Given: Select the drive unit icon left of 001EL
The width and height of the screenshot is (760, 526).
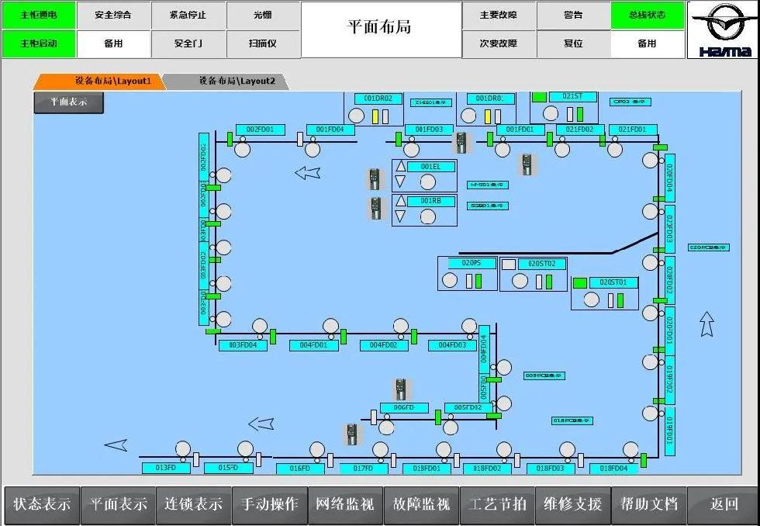Looking at the screenshot, I should click(375, 179).
